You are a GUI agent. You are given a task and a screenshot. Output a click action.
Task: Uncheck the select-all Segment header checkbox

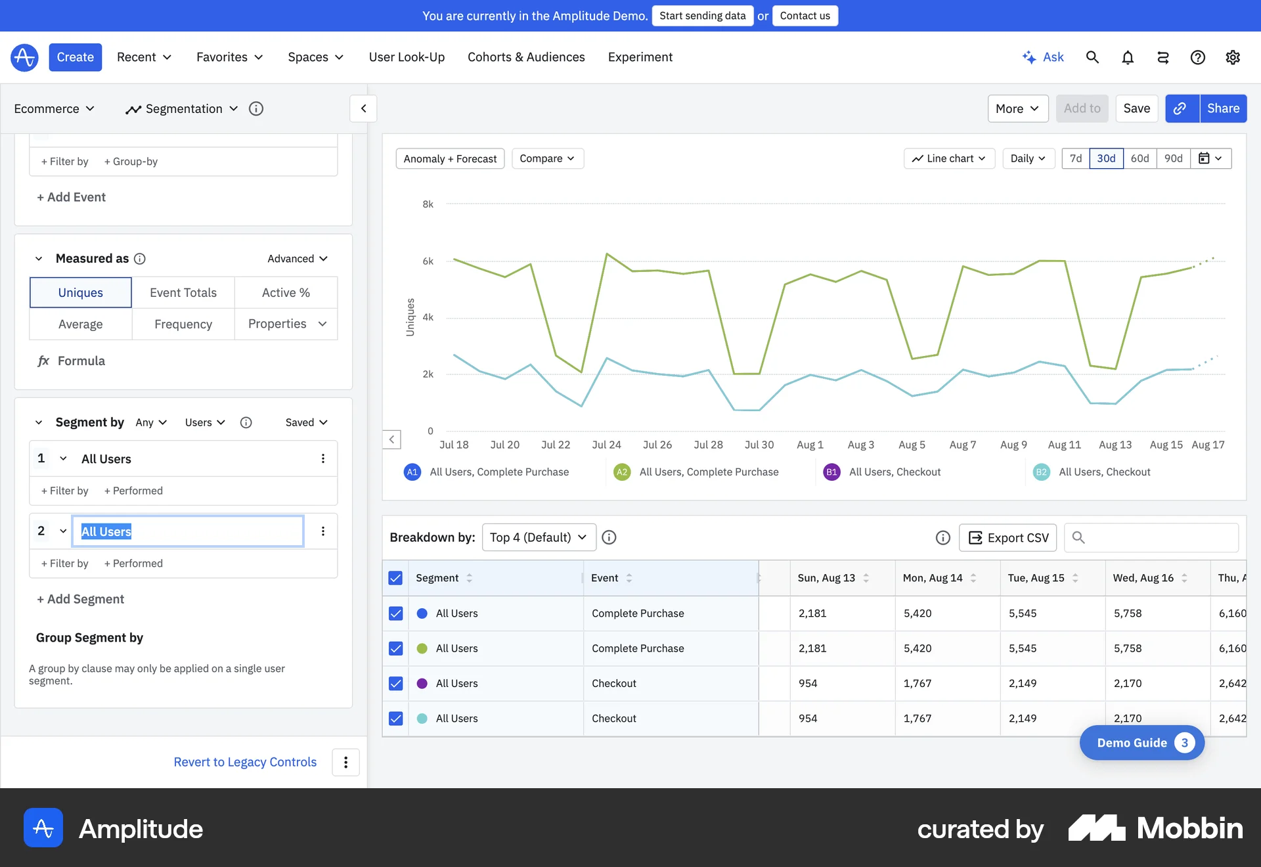395,578
